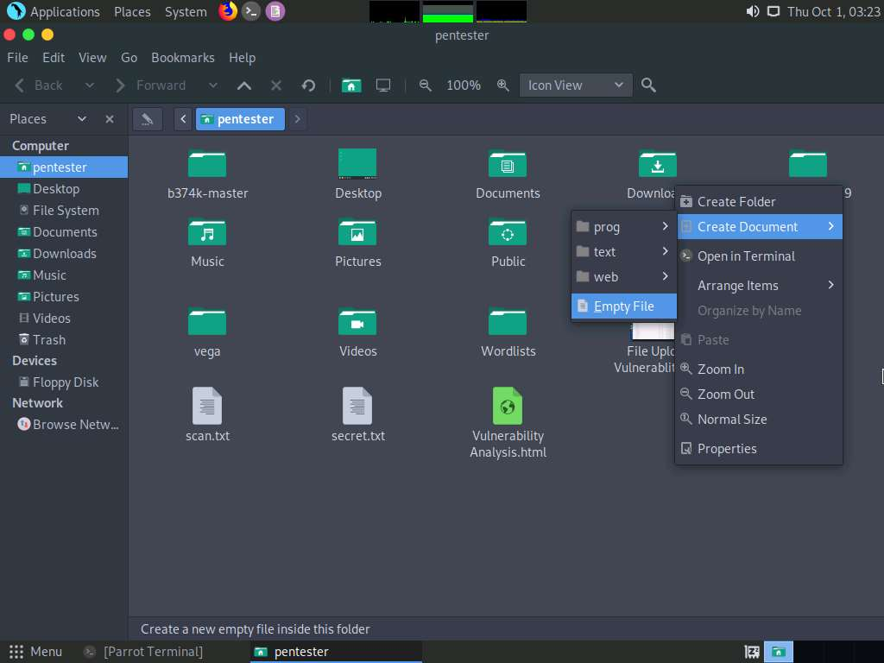Open the Wordlists folder icon
The image size is (884, 663).
(x=508, y=322)
